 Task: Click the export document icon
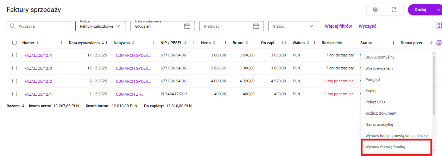click(394, 10)
